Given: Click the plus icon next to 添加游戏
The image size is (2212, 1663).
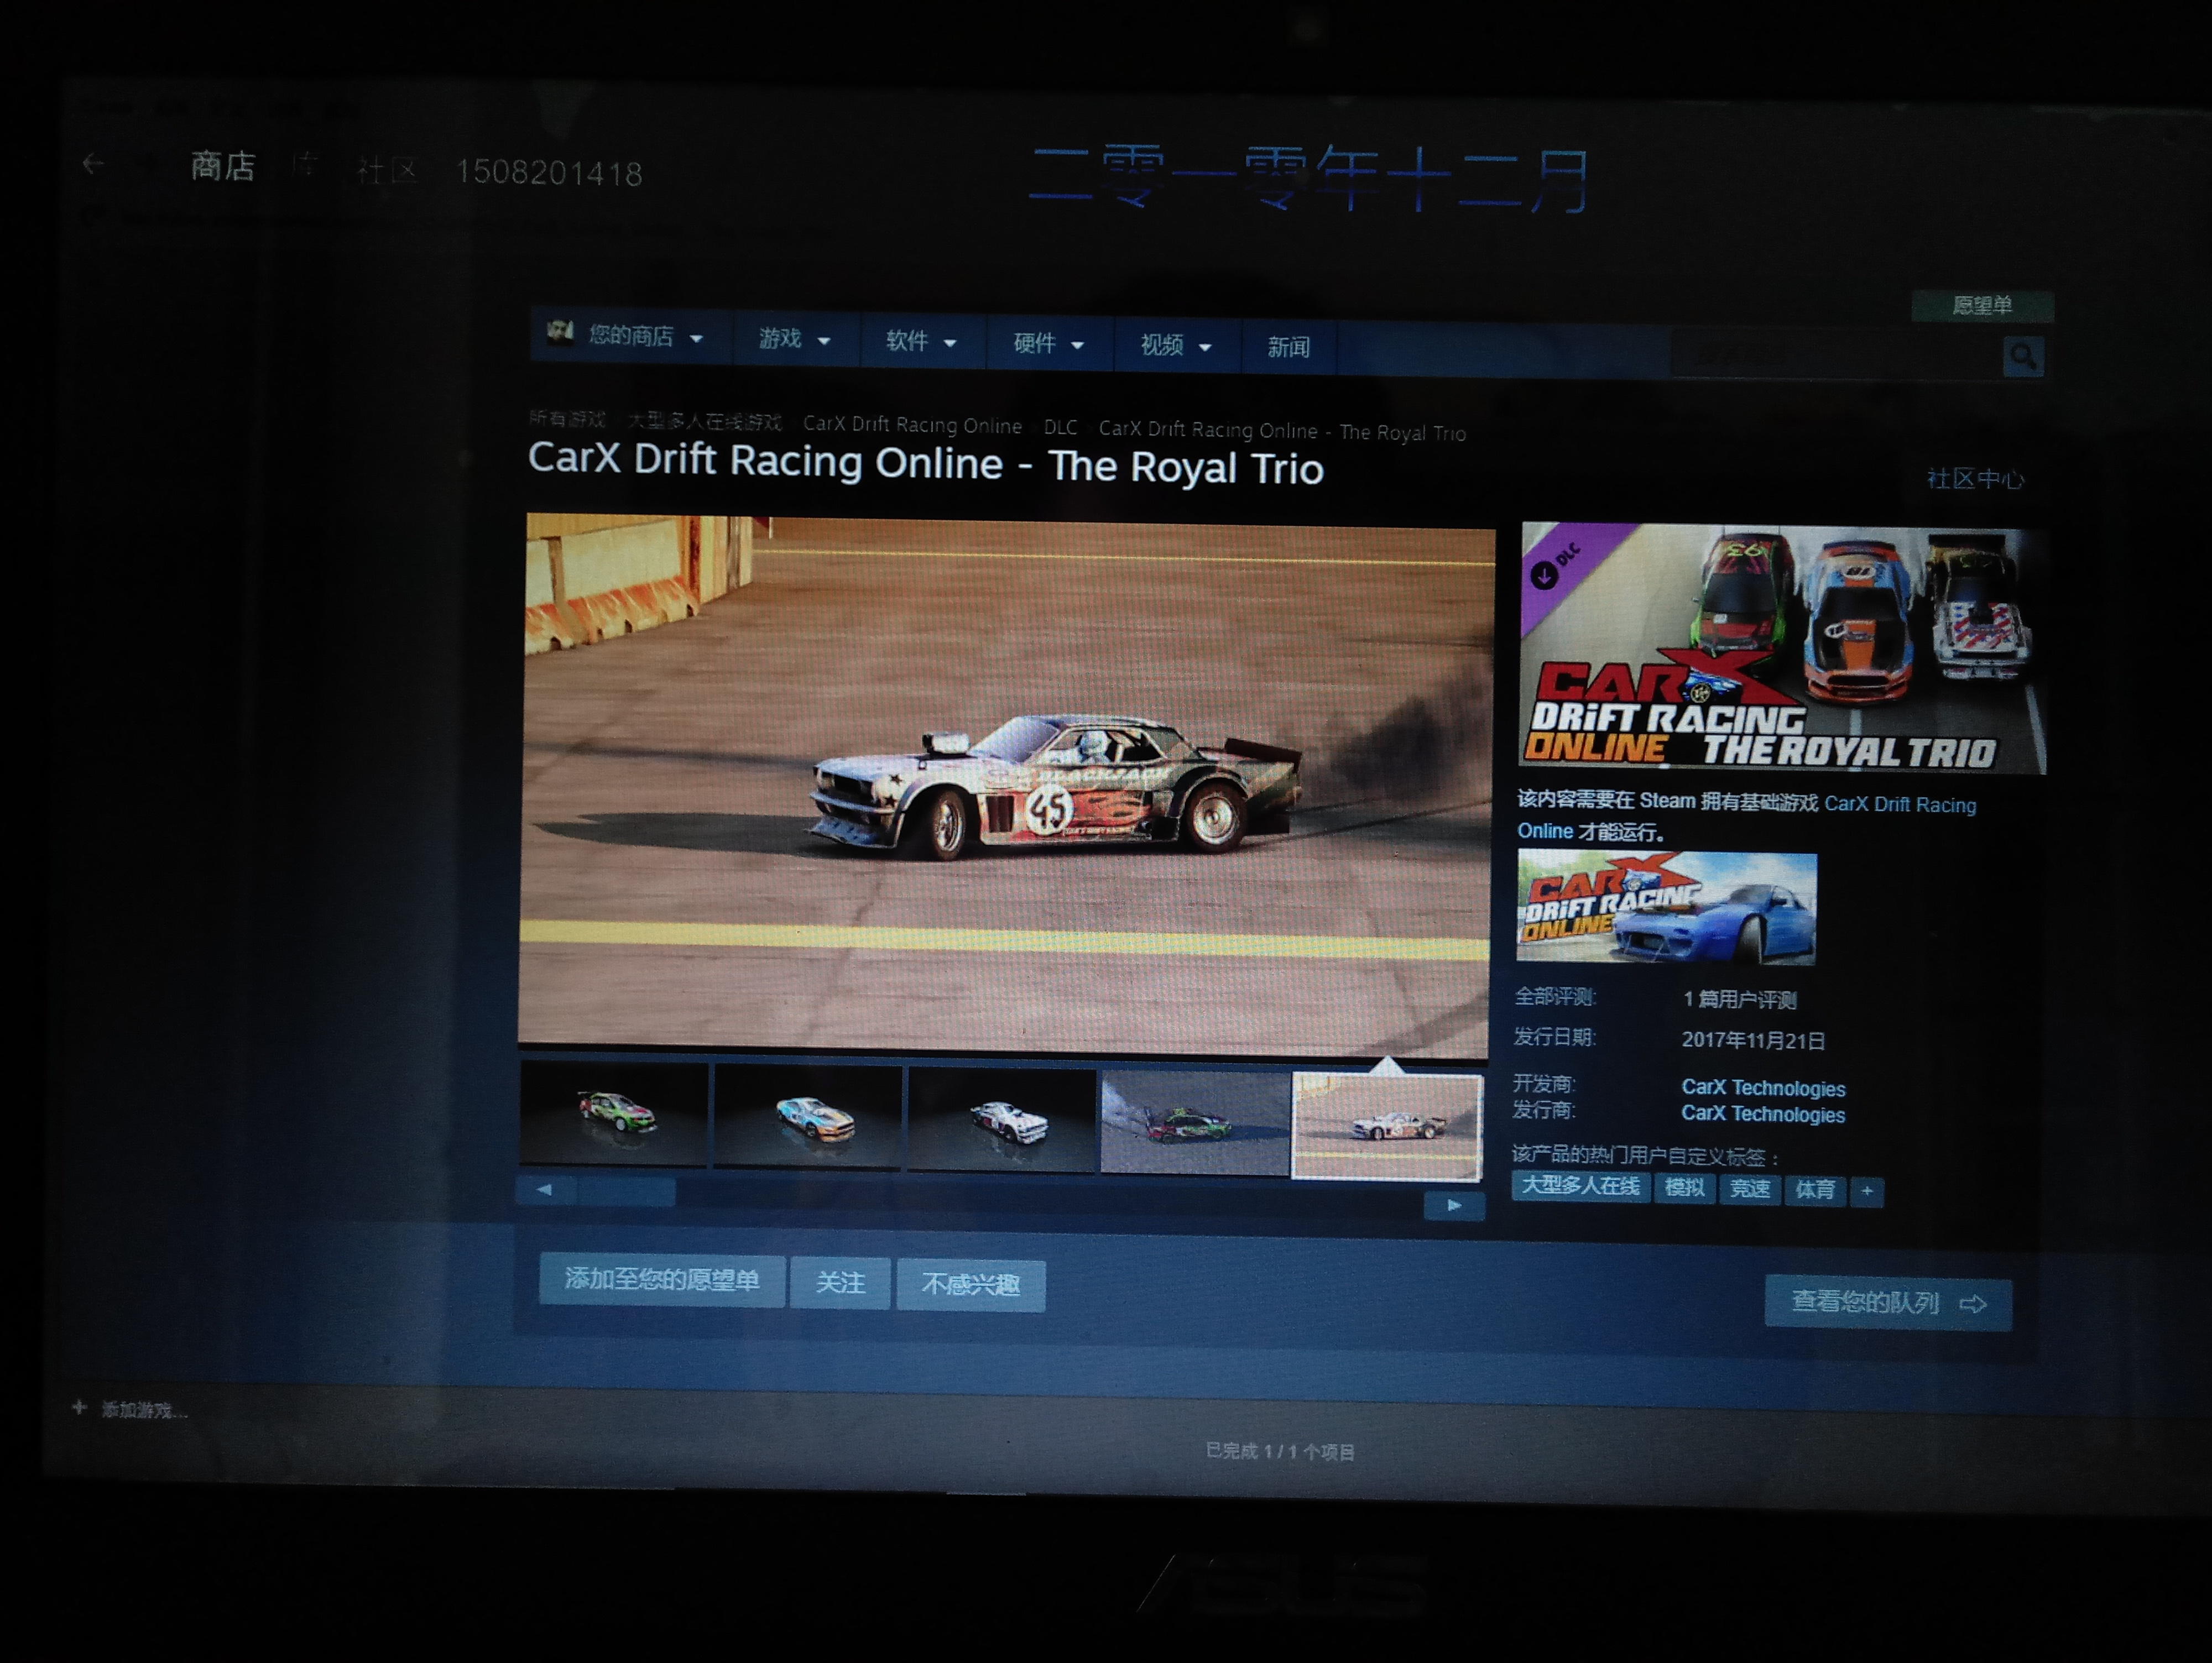Looking at the screenshot, I should tap(79, 1407).
